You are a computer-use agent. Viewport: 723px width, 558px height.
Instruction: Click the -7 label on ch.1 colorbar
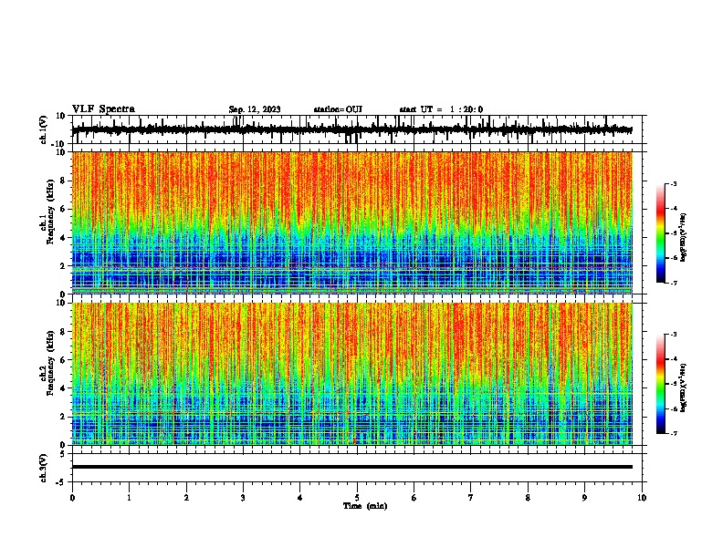(x=674, y=283)
